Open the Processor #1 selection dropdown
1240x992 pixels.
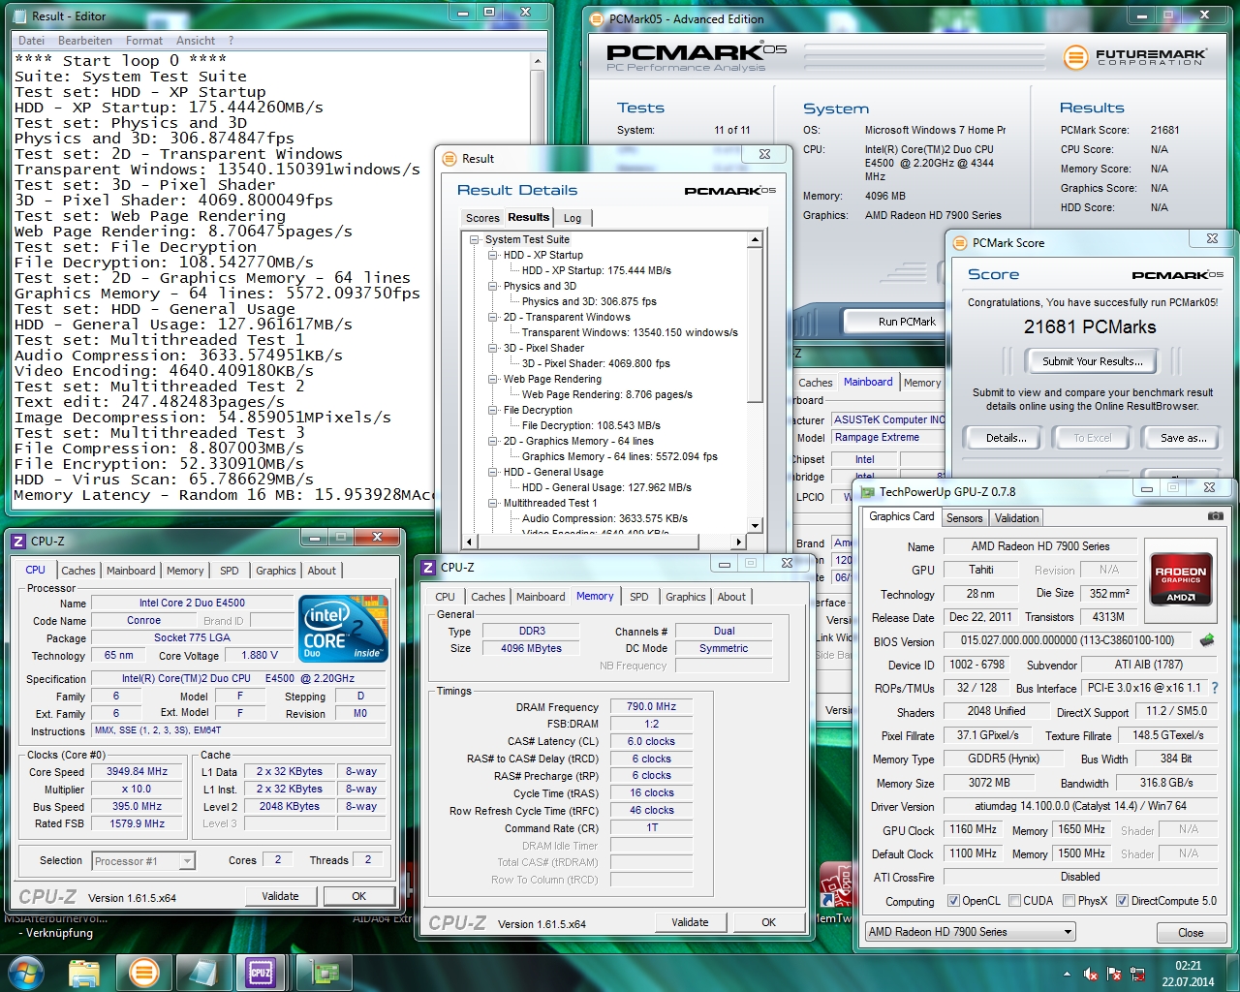point(143,861)
